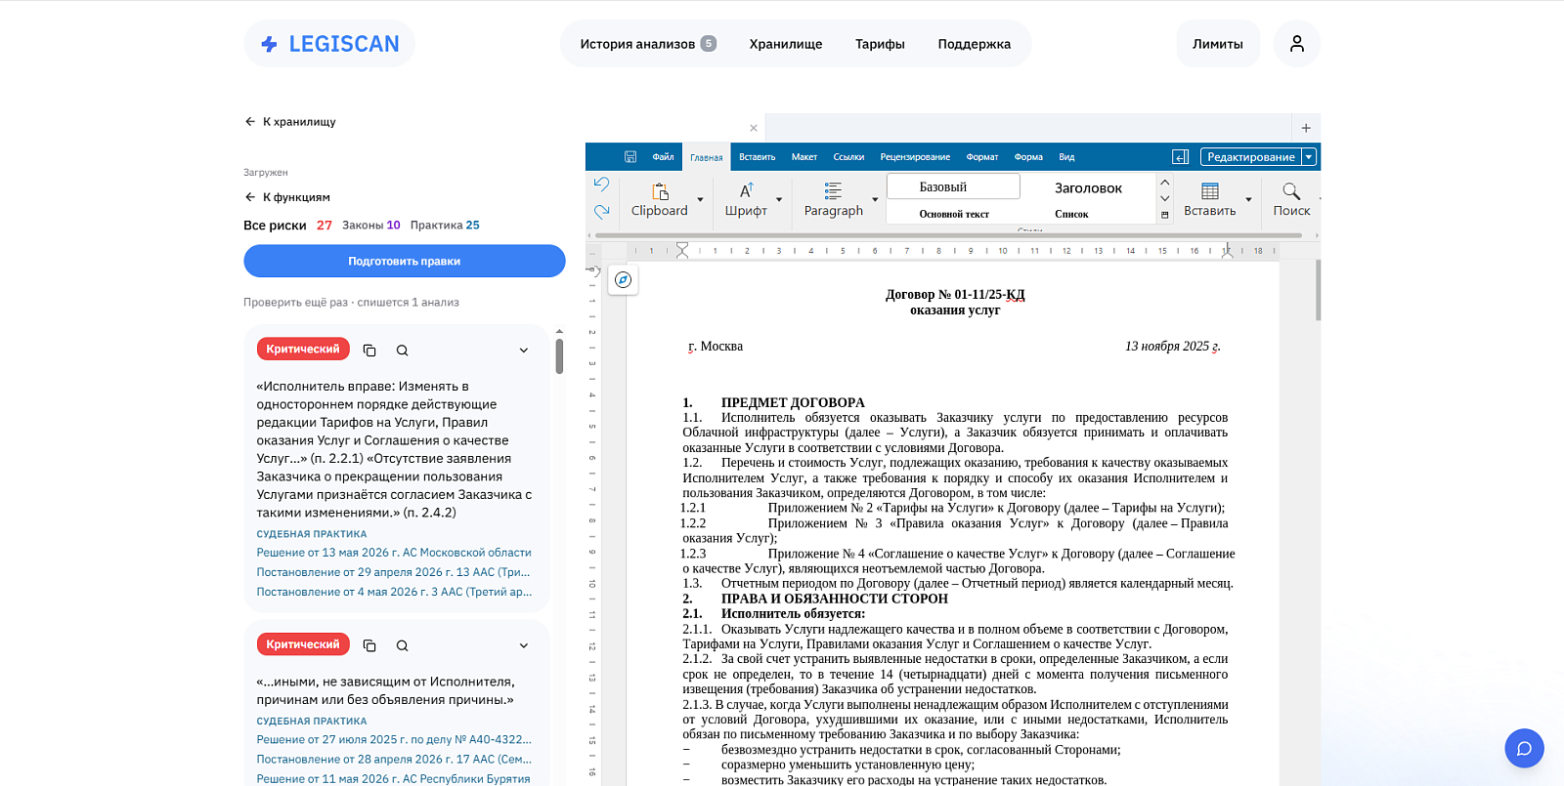Apply the Заголовок style from the gallery
The width and height of the screenshot is (1564, 786).
coord(1088,188)
